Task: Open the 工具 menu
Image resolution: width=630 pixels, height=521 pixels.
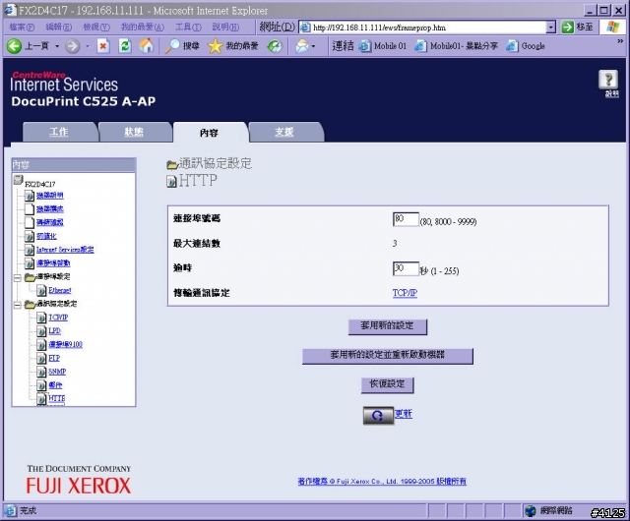Action: [188, 27]
